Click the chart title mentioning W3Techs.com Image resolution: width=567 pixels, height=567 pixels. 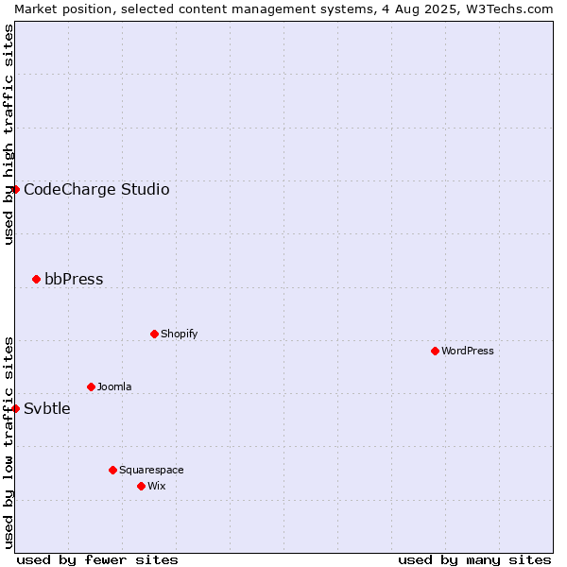283,9
